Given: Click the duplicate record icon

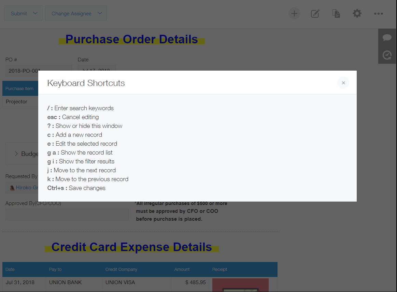Looking at the screenshot, I should [336, 14].
